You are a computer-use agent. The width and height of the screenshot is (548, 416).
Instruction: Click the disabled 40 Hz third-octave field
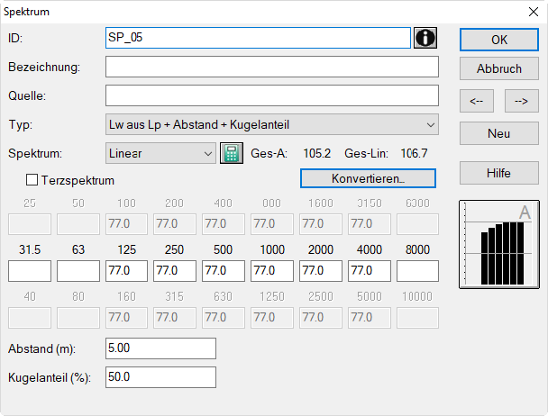coord(30,318)
